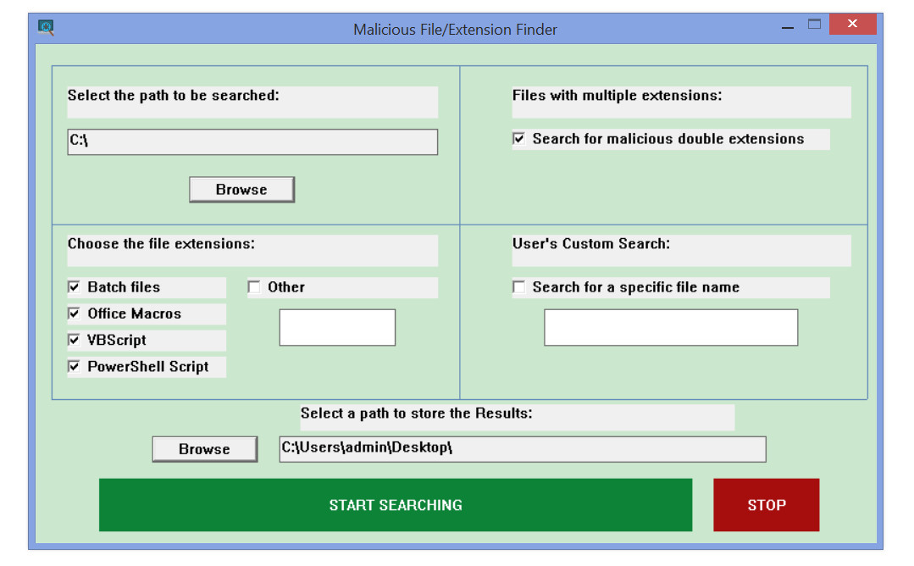Uncheck the PowerShell Script option
This screenshot has height=566, width=914.
(x=74, y=366)
